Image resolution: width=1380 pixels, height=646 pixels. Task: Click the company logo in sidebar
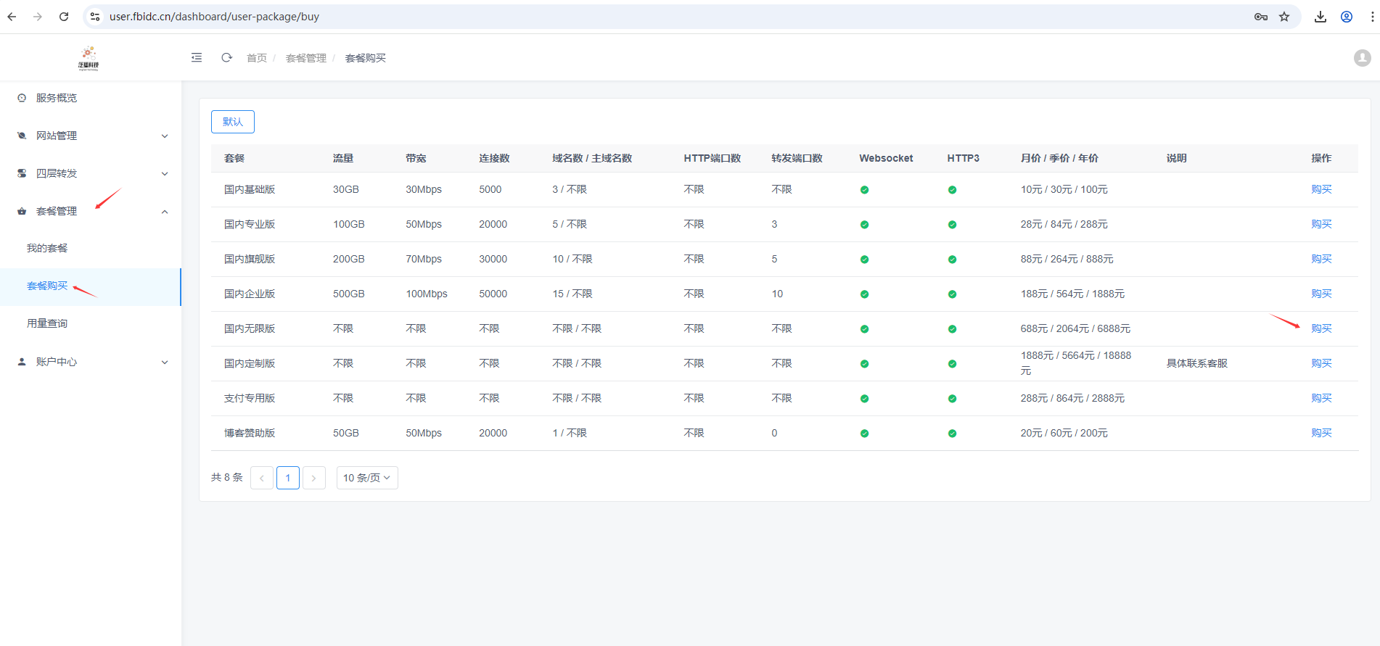tap(89, 58)
